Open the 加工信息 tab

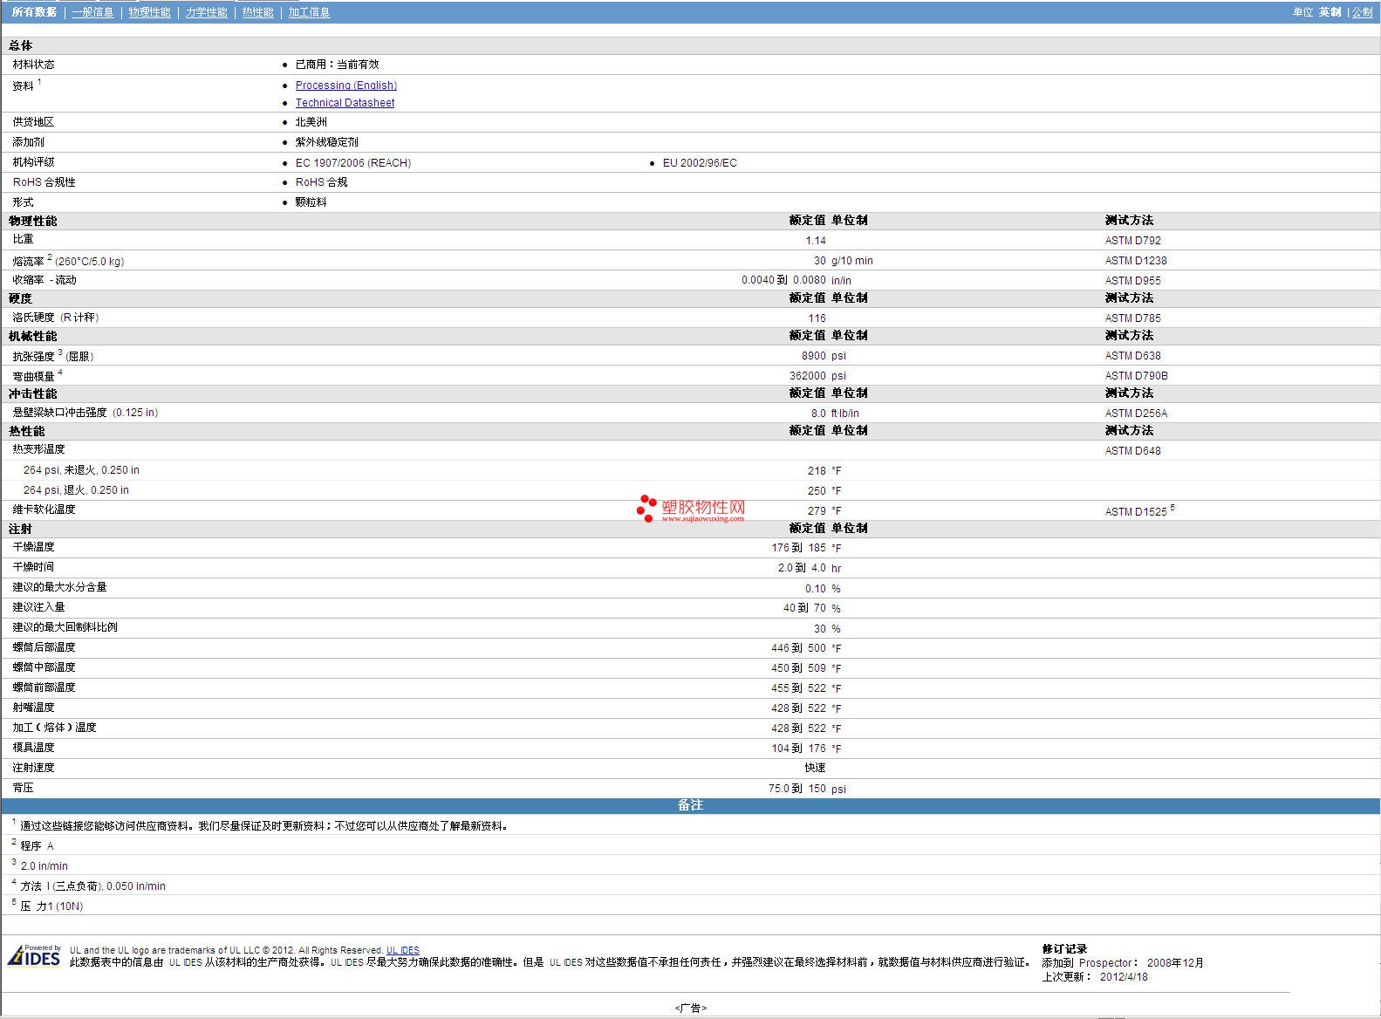point(309,12)
